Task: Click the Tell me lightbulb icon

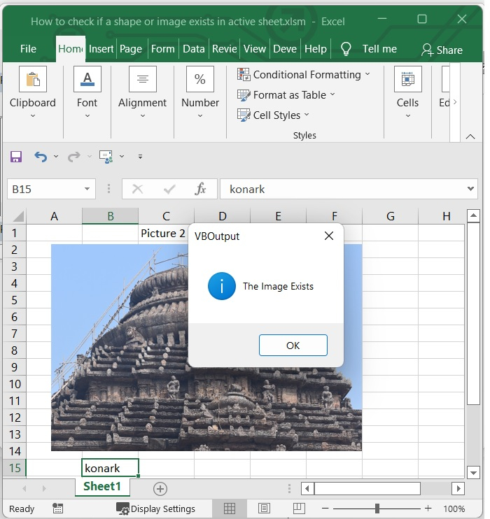Action: pyautogui.click(x=346, y=50)
